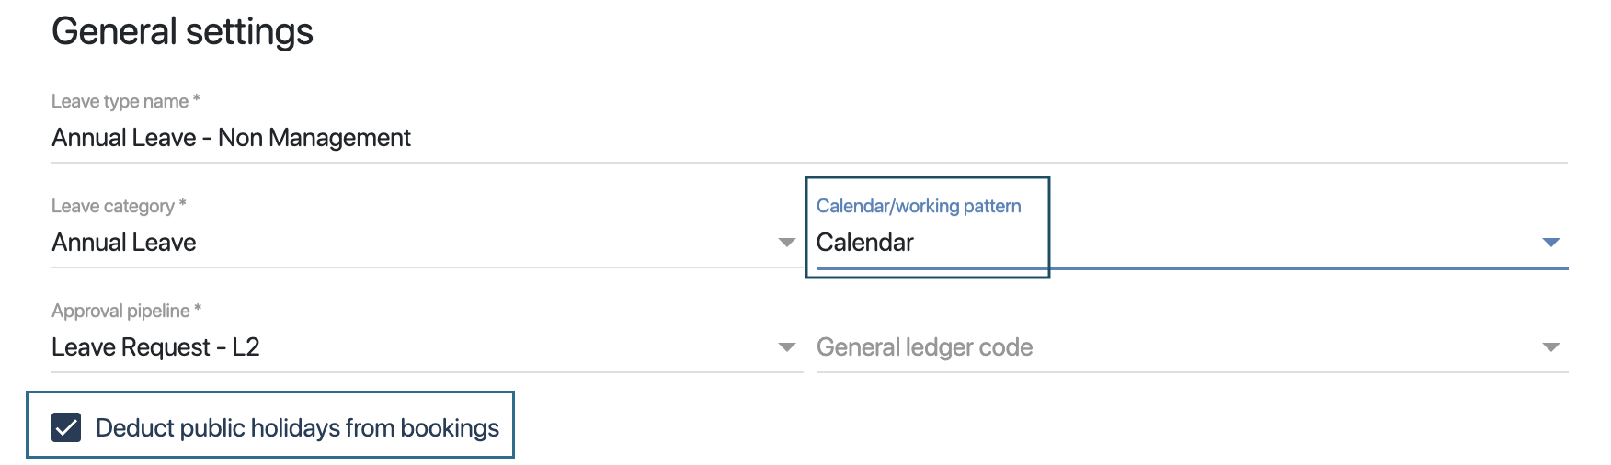The height and width of the screenshot is (465, 1611).
Task: Click the 'Calendar/working pattern' field label
Action: click(919, 206)
